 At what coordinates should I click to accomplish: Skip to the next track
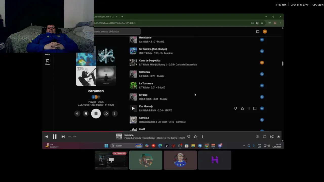pos(63,136)
